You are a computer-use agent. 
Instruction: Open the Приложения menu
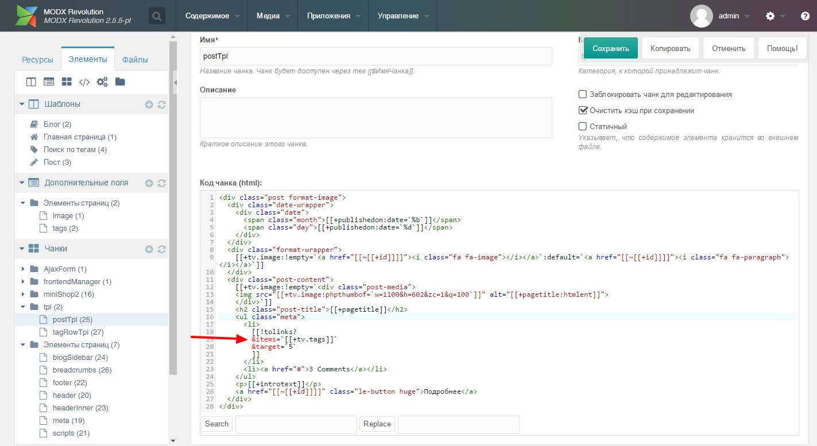tap(333, 16)
